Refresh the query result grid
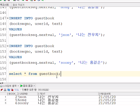140x112 pixels. pos(8,90)
